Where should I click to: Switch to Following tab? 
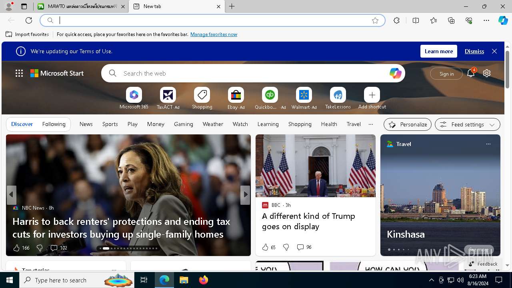coord(54,124)
